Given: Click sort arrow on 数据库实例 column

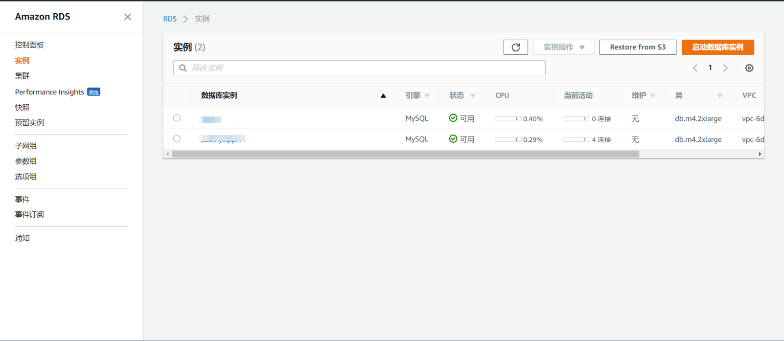Looking at the screenshot, I should click(383, 96).
